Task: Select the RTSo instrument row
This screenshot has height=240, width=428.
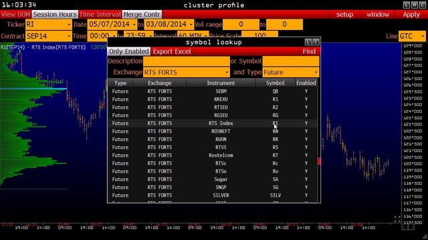Action: pyautogui.click(x=213, y=171)
